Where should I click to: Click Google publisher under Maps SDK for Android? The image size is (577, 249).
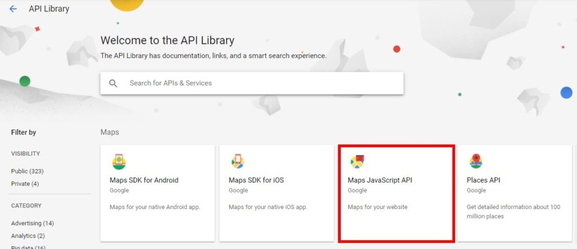(119, 190)
